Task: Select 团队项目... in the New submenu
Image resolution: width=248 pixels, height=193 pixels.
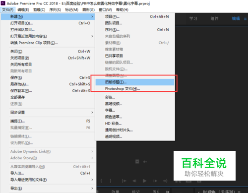Action: (135, 23)
